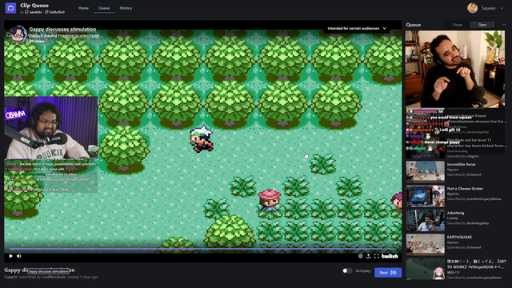This screenshot has height=288, width=512.
Task: Open the Squeex account dropdown chevron
Action: 502,8
